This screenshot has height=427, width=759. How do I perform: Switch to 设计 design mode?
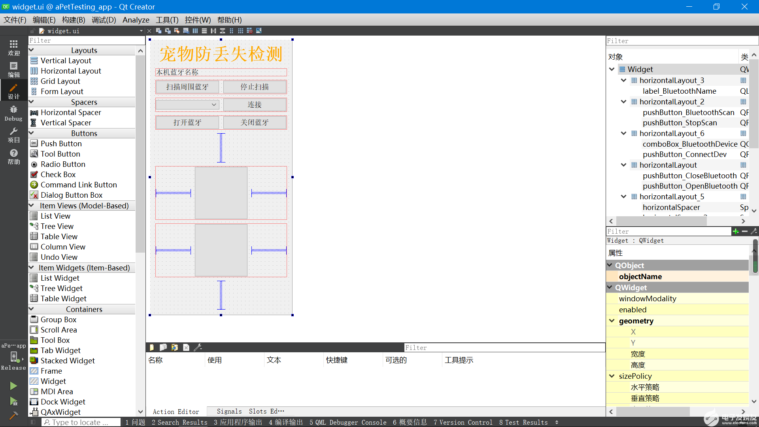[13, 91]
